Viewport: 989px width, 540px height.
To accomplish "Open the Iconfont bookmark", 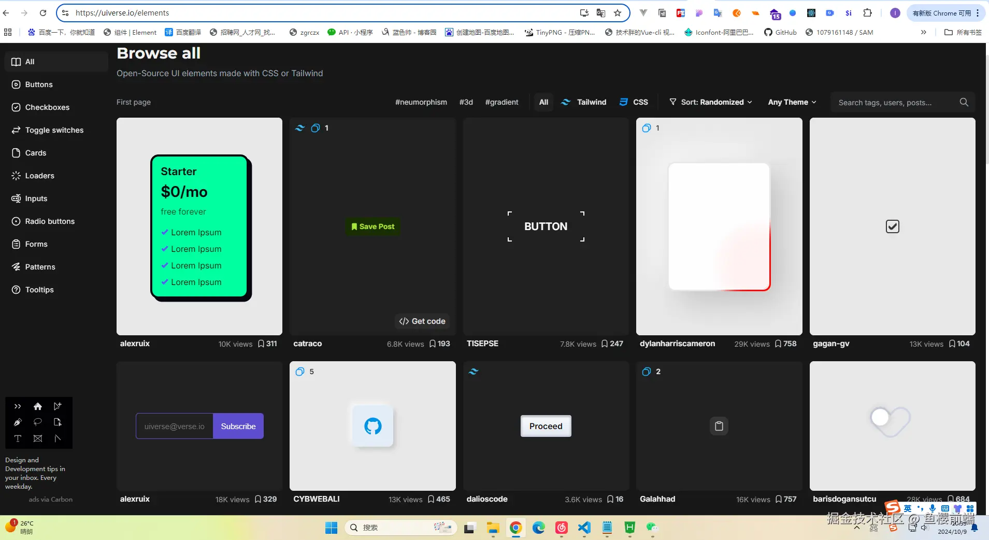I will 719,32.
